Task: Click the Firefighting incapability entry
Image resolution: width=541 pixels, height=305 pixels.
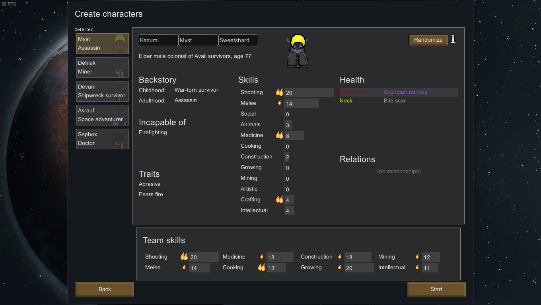Action: [153, 132]
